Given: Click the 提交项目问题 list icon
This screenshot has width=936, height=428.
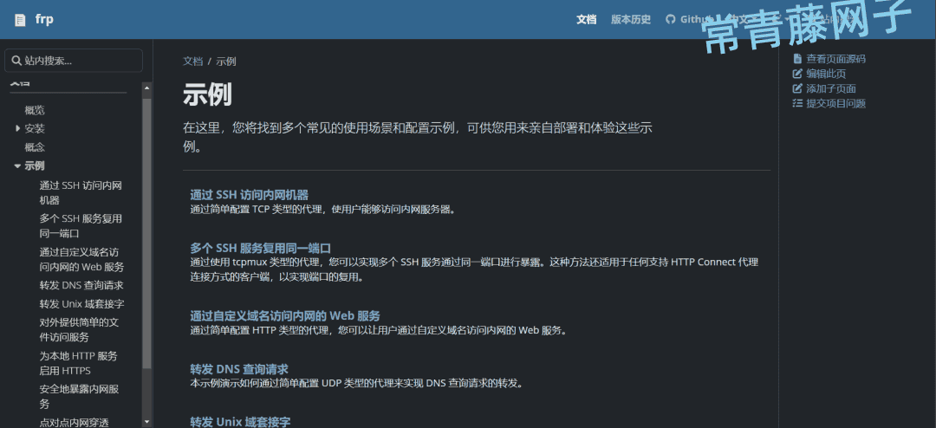Looking at the screenshot, I should (797, 103).
